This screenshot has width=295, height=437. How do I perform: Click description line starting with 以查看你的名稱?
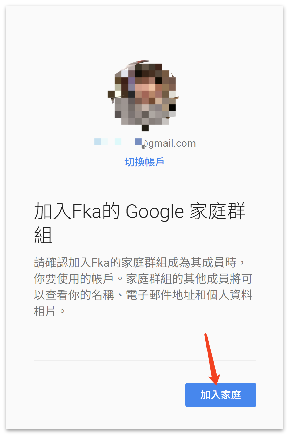click(x=143, y=295)
